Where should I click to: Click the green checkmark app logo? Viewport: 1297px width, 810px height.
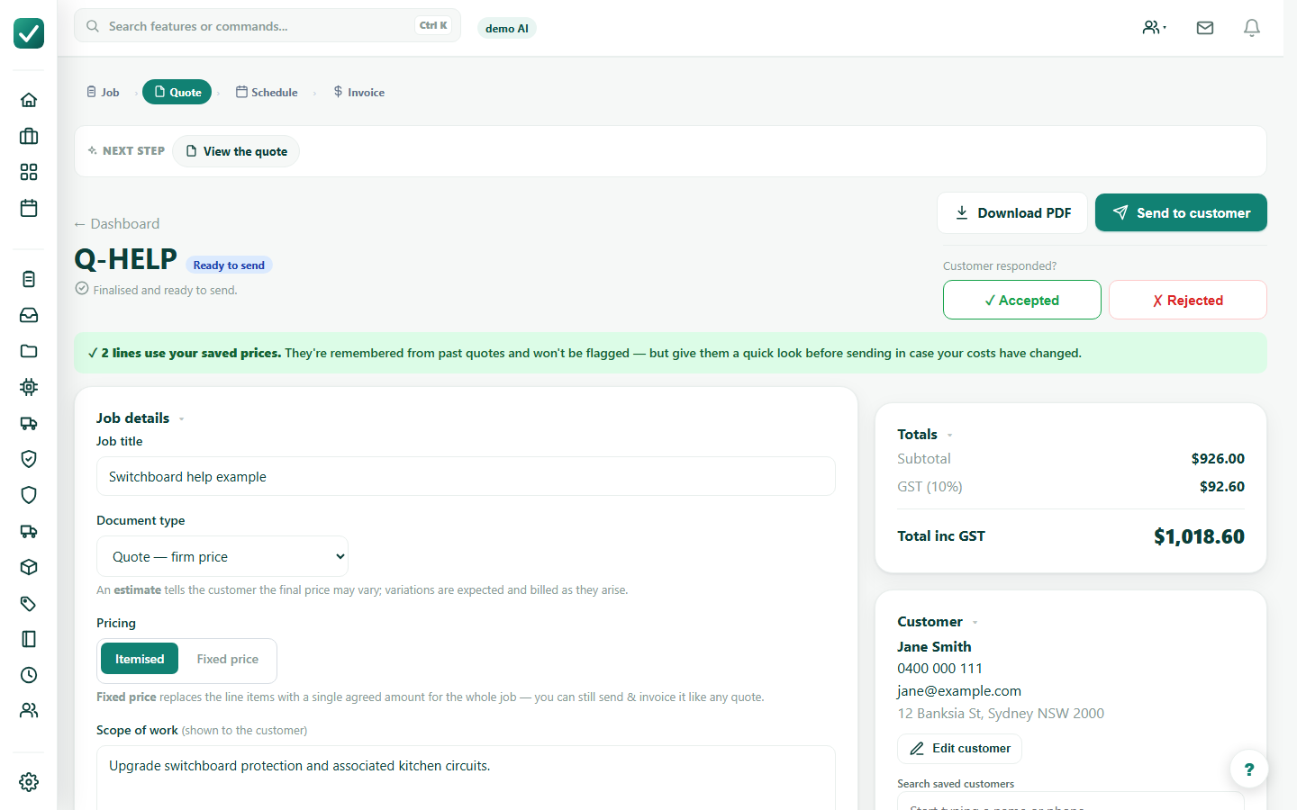click(x=29, y=33)
